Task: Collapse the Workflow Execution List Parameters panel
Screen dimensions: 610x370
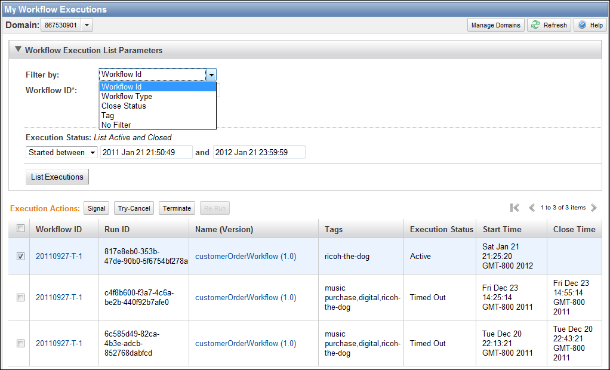Action: point(19,50)
